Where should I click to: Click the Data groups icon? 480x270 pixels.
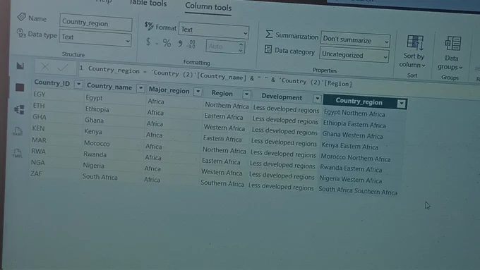pyautogui.click(x=453, y=44)
